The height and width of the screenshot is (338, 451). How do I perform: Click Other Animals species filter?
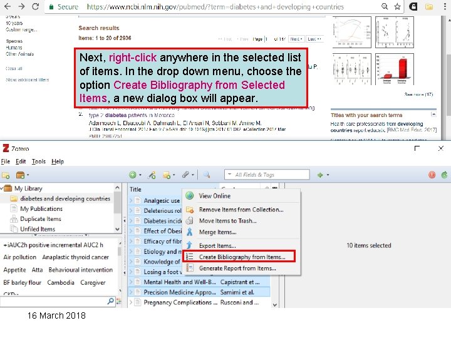pyautogui.click(x=20, y=54)
